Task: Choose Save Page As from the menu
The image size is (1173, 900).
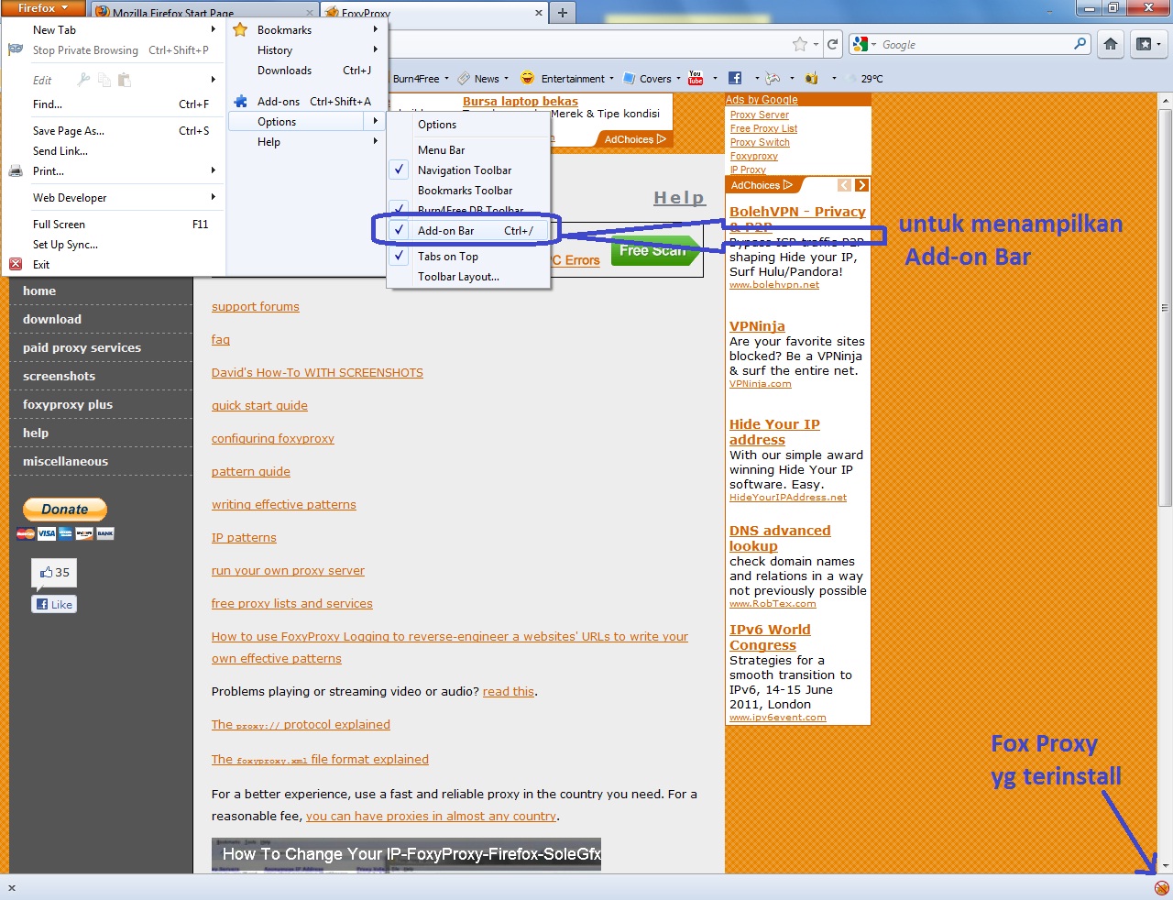Action: click(x=114, y=131)
